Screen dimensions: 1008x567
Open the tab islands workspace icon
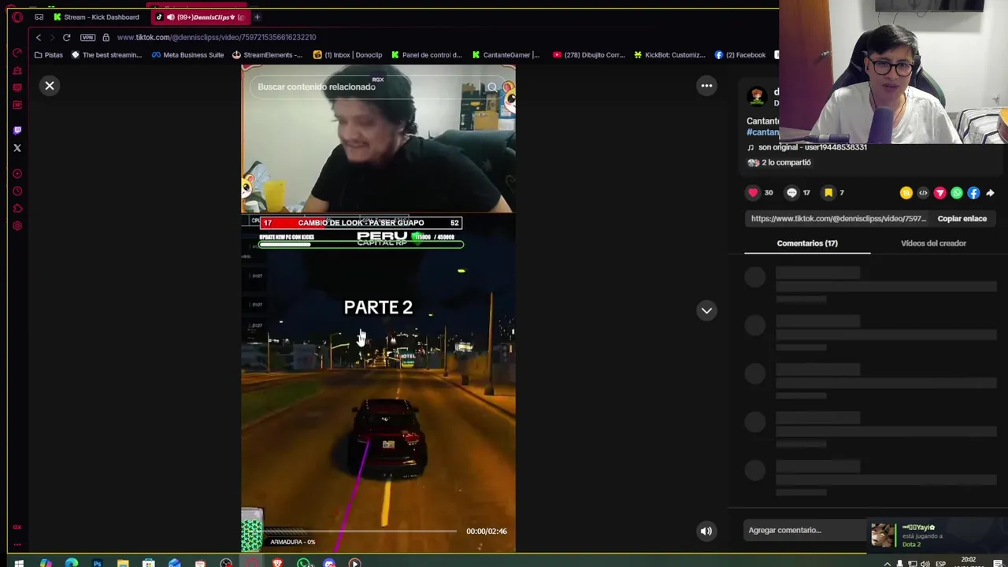pos(39,17)
